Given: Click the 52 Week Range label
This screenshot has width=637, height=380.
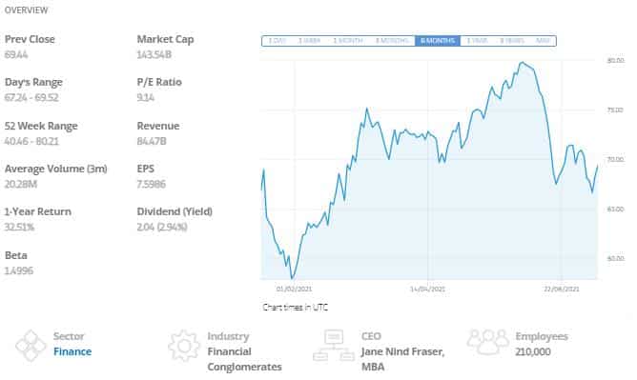Looking at the screenshot, I should (41, 126).
